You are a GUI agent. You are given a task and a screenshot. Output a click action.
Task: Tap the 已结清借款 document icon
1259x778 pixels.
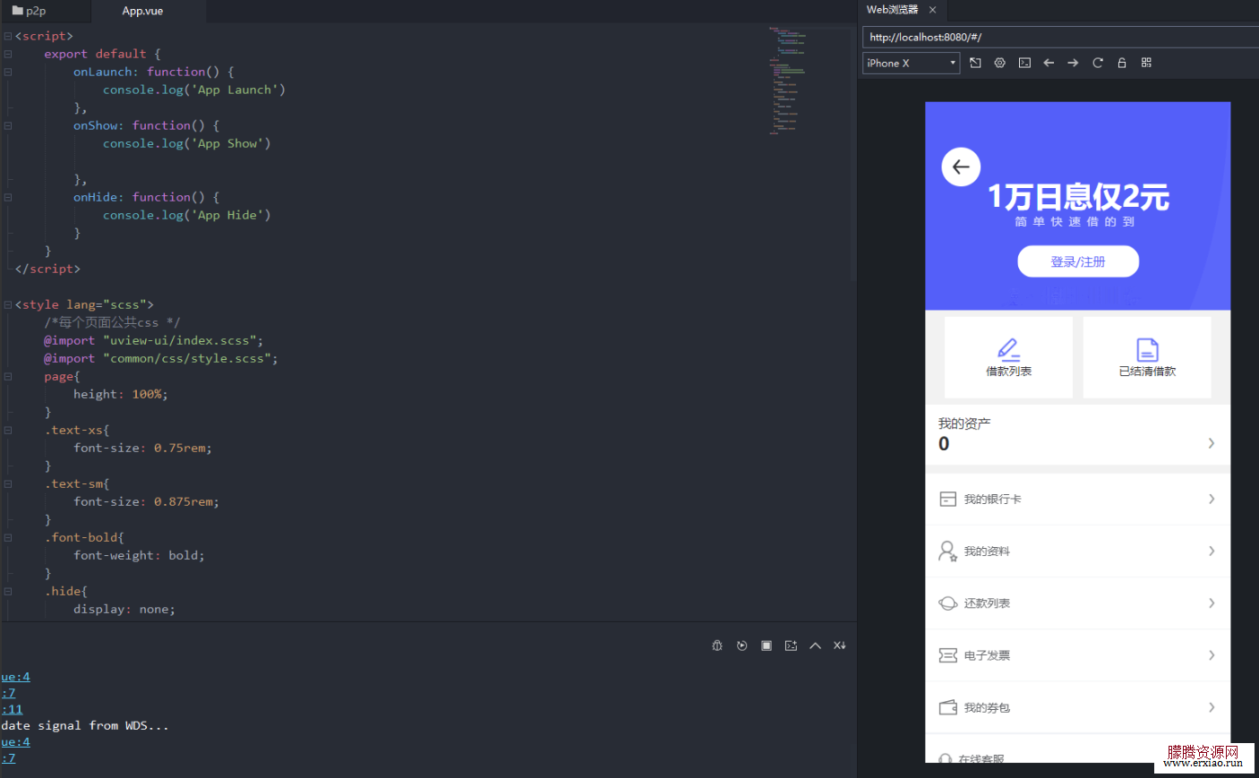click(1147, 349)
